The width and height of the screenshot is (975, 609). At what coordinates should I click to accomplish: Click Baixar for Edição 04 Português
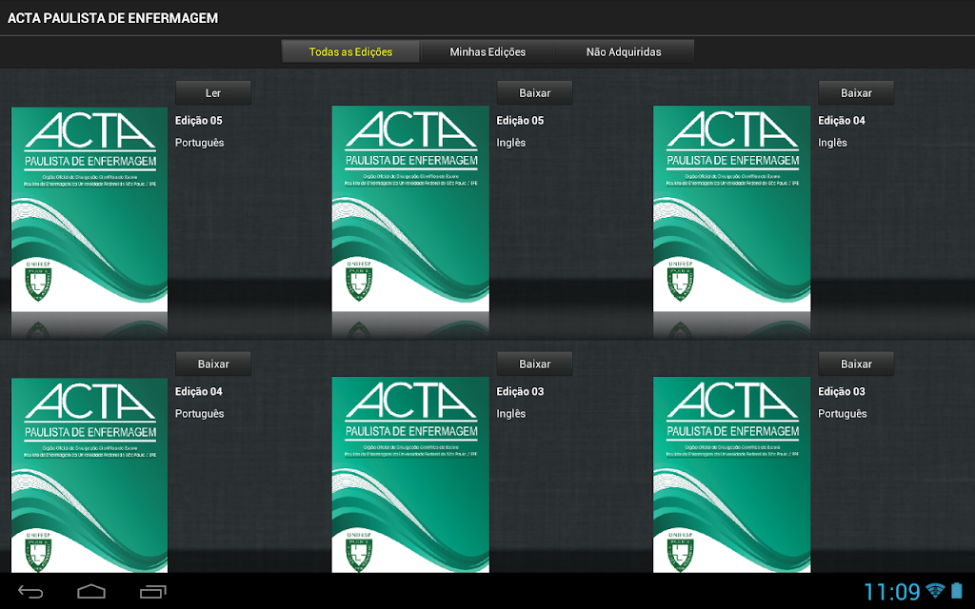tap(213, 363)
